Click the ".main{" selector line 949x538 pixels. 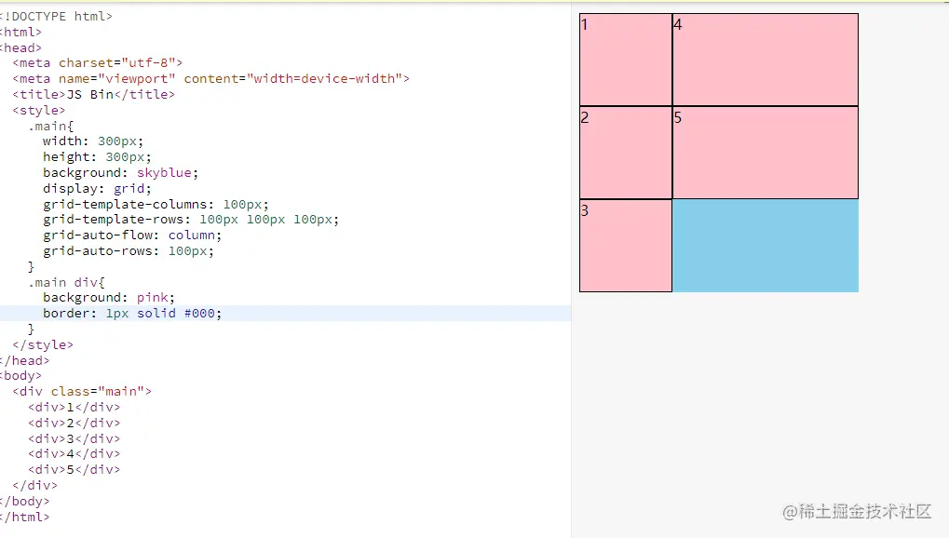[x=51, y=126]
